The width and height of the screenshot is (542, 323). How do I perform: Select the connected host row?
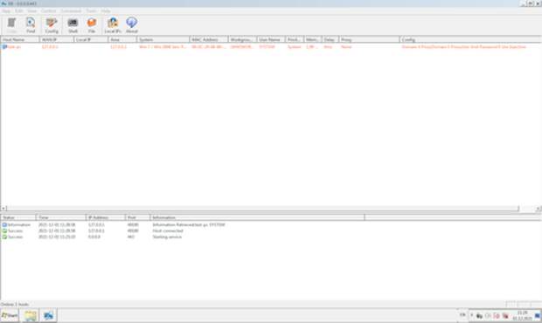click(x=270, y=46)
